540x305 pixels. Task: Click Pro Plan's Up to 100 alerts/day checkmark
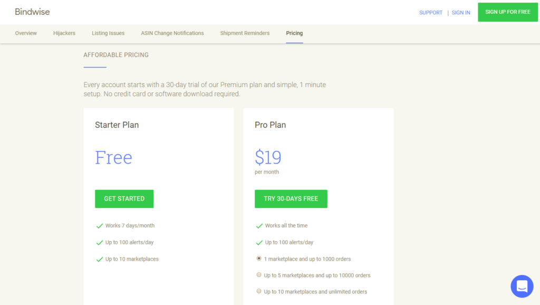coord(259,243)
